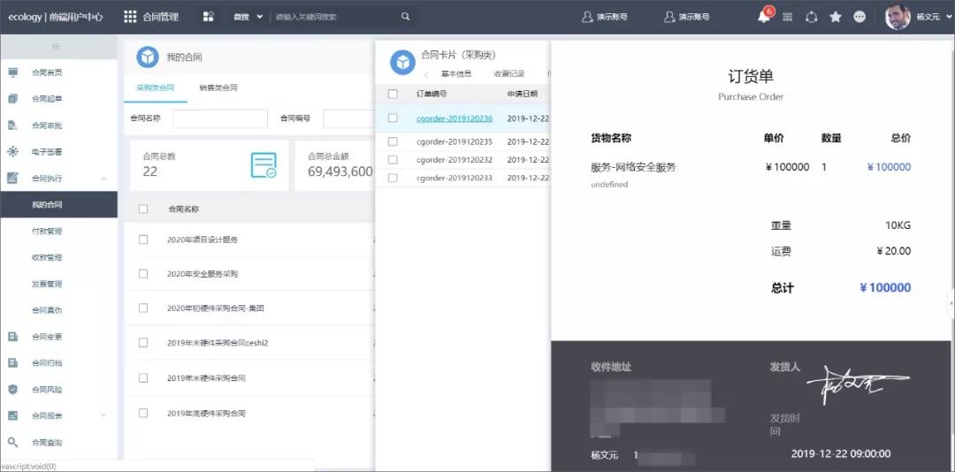The width and height of the screenshot is (955, 472).
Task: Click the calendar grid icon in top bar
Action: pos(788,17)
